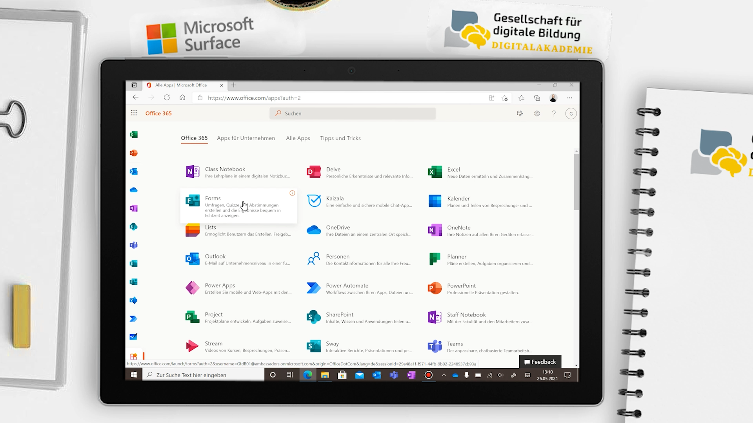This screenshot has width=753, height=423.
Task: Click the Office 365 header link
Action: [x=158, y=113]
